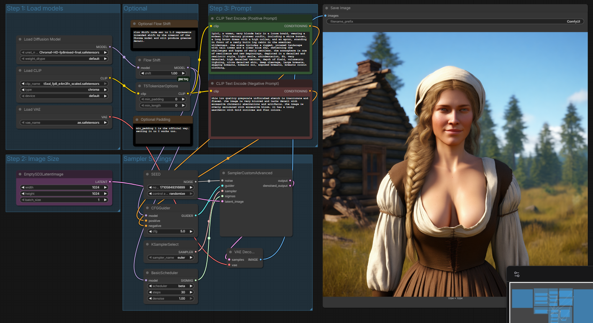Image resolution: width=593 pixels, height=323 pixels.
Task: Open the sampler_name dropdown set to euler
Action: click(x=170, y=257)
